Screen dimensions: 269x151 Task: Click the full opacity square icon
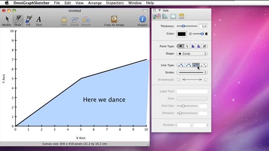point(206,34)
